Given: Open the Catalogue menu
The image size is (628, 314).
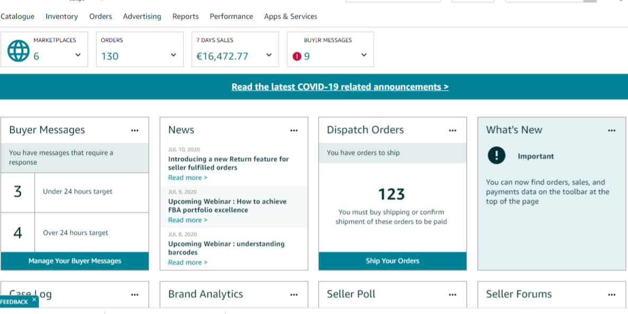Looking at the screenshot, I should pyautogui.click(x=17, y=16).
